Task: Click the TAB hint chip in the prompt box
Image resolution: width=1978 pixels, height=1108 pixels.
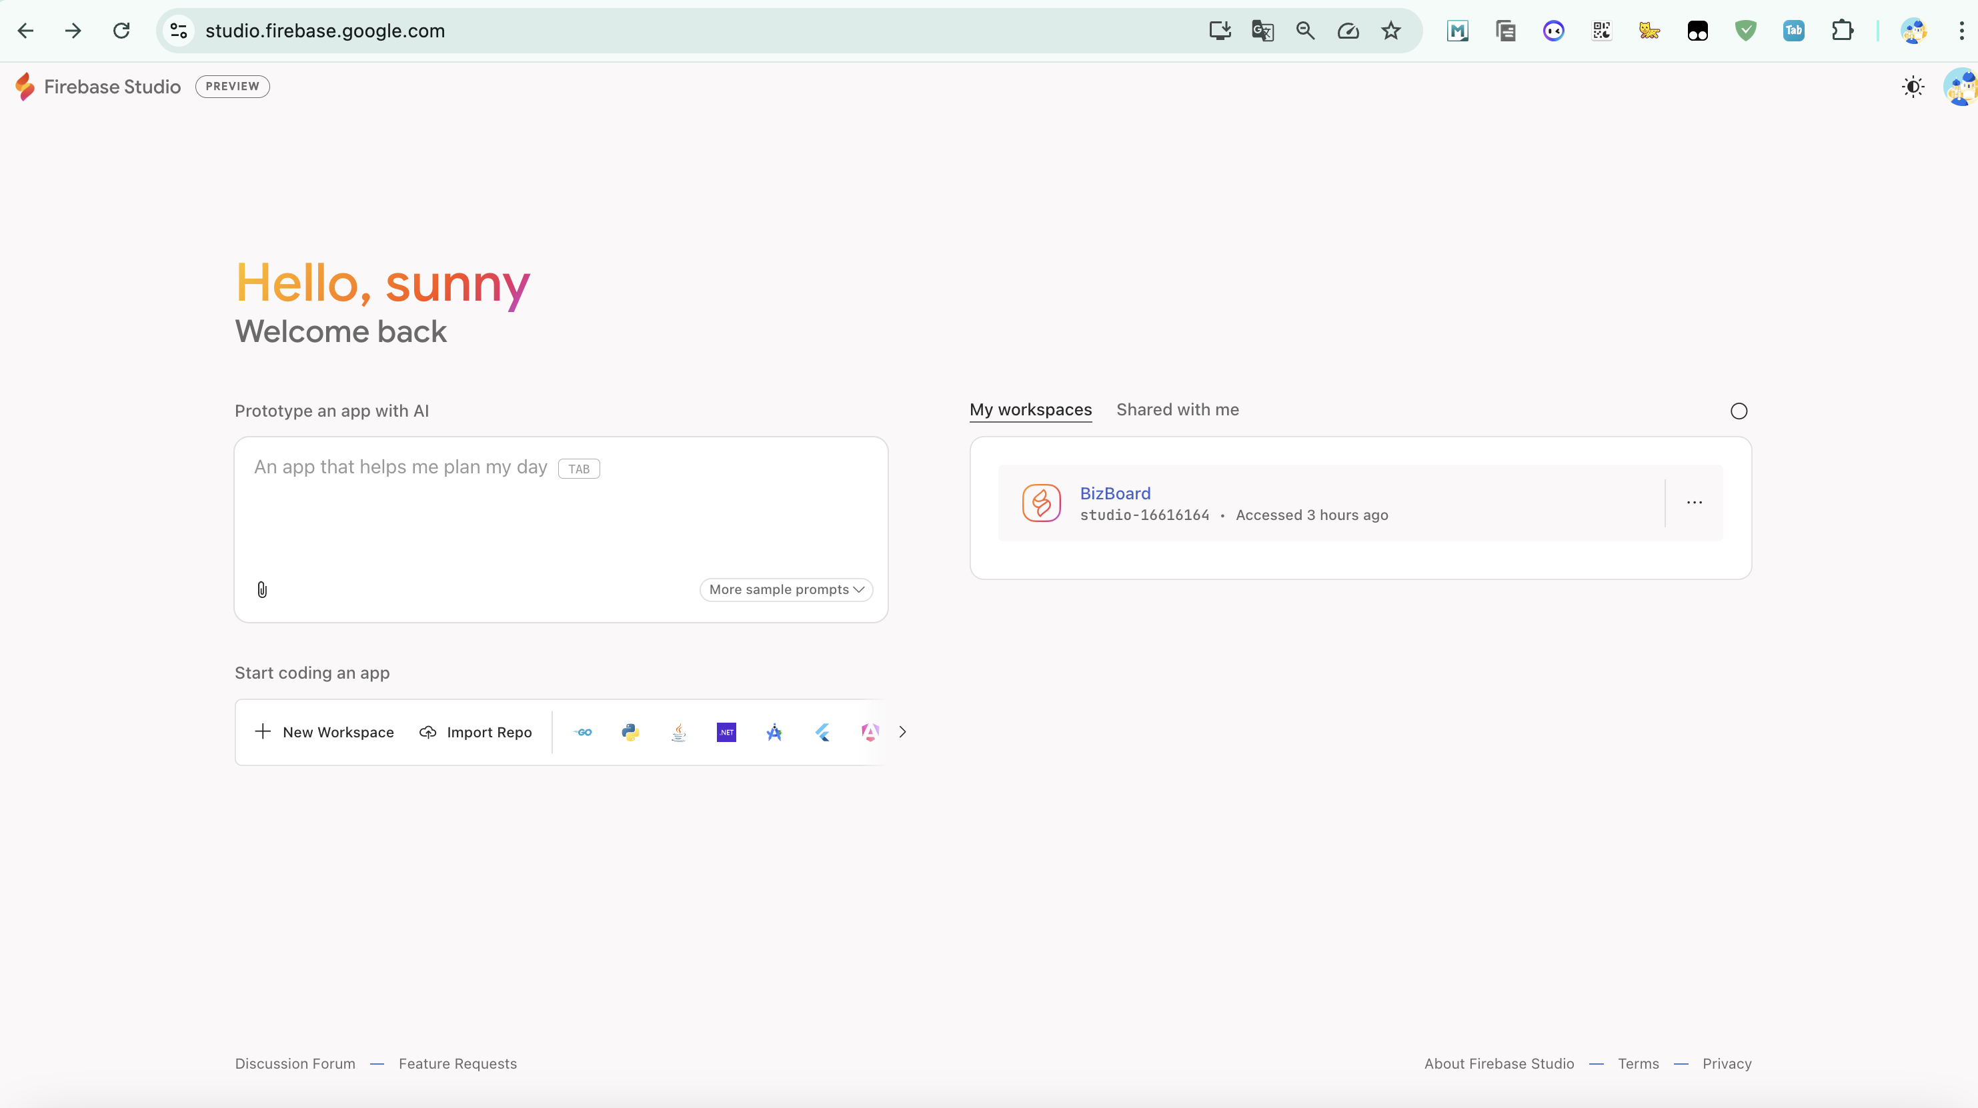Action: 579,469
